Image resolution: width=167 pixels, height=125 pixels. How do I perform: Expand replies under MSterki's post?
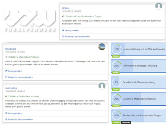coord(76,36)
